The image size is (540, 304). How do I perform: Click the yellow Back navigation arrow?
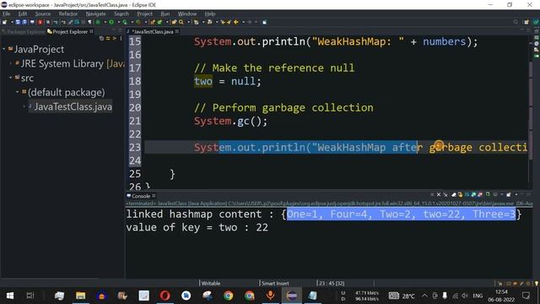236,22
